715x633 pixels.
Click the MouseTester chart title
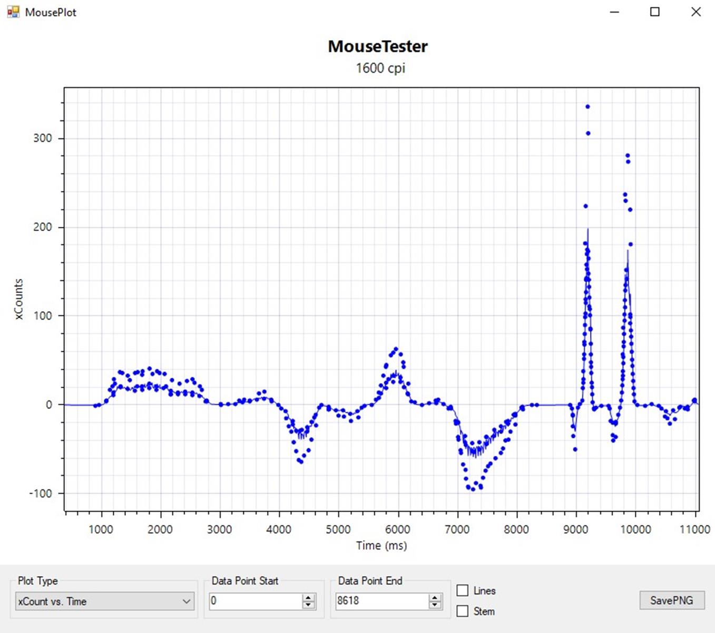click(x=377, y=46)
